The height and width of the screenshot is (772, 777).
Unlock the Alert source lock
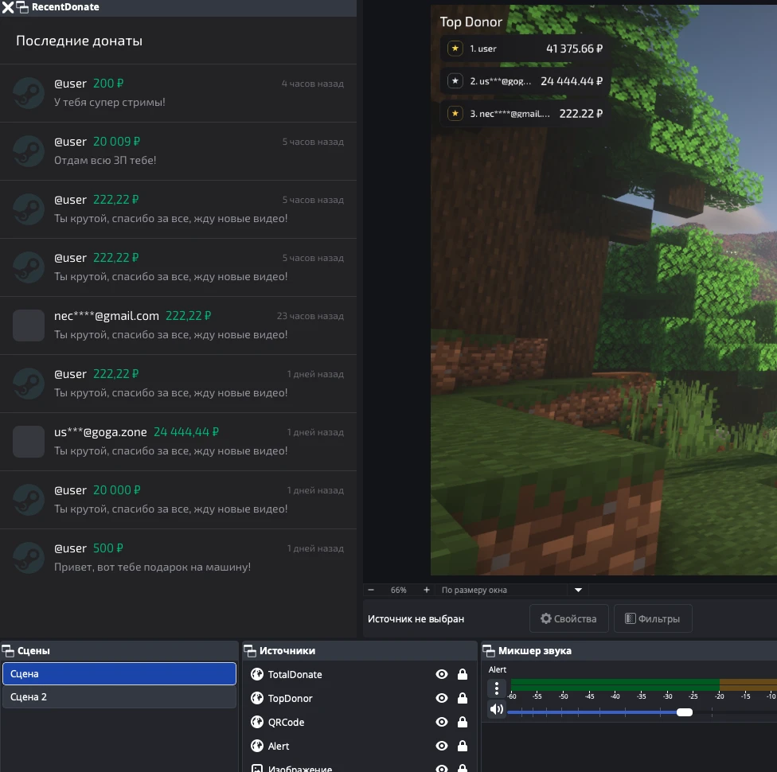[463, 745]
